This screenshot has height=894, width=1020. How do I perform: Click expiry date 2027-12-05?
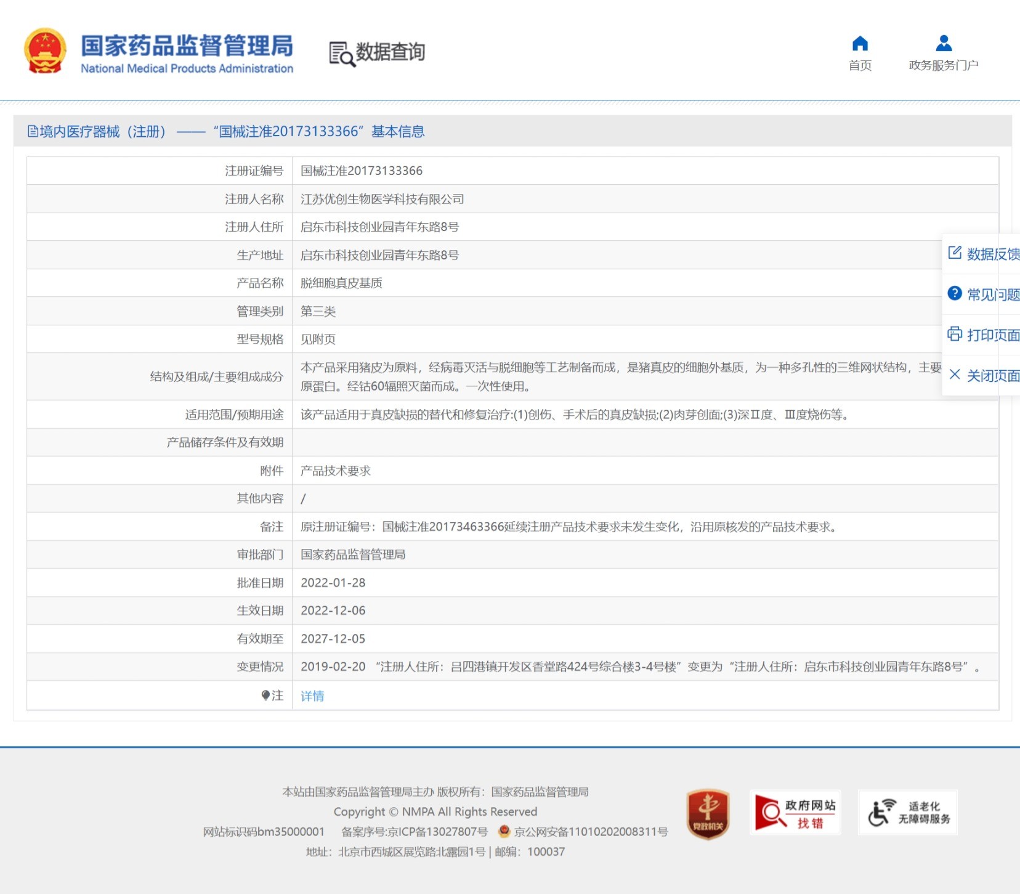[x=333, y=639]
